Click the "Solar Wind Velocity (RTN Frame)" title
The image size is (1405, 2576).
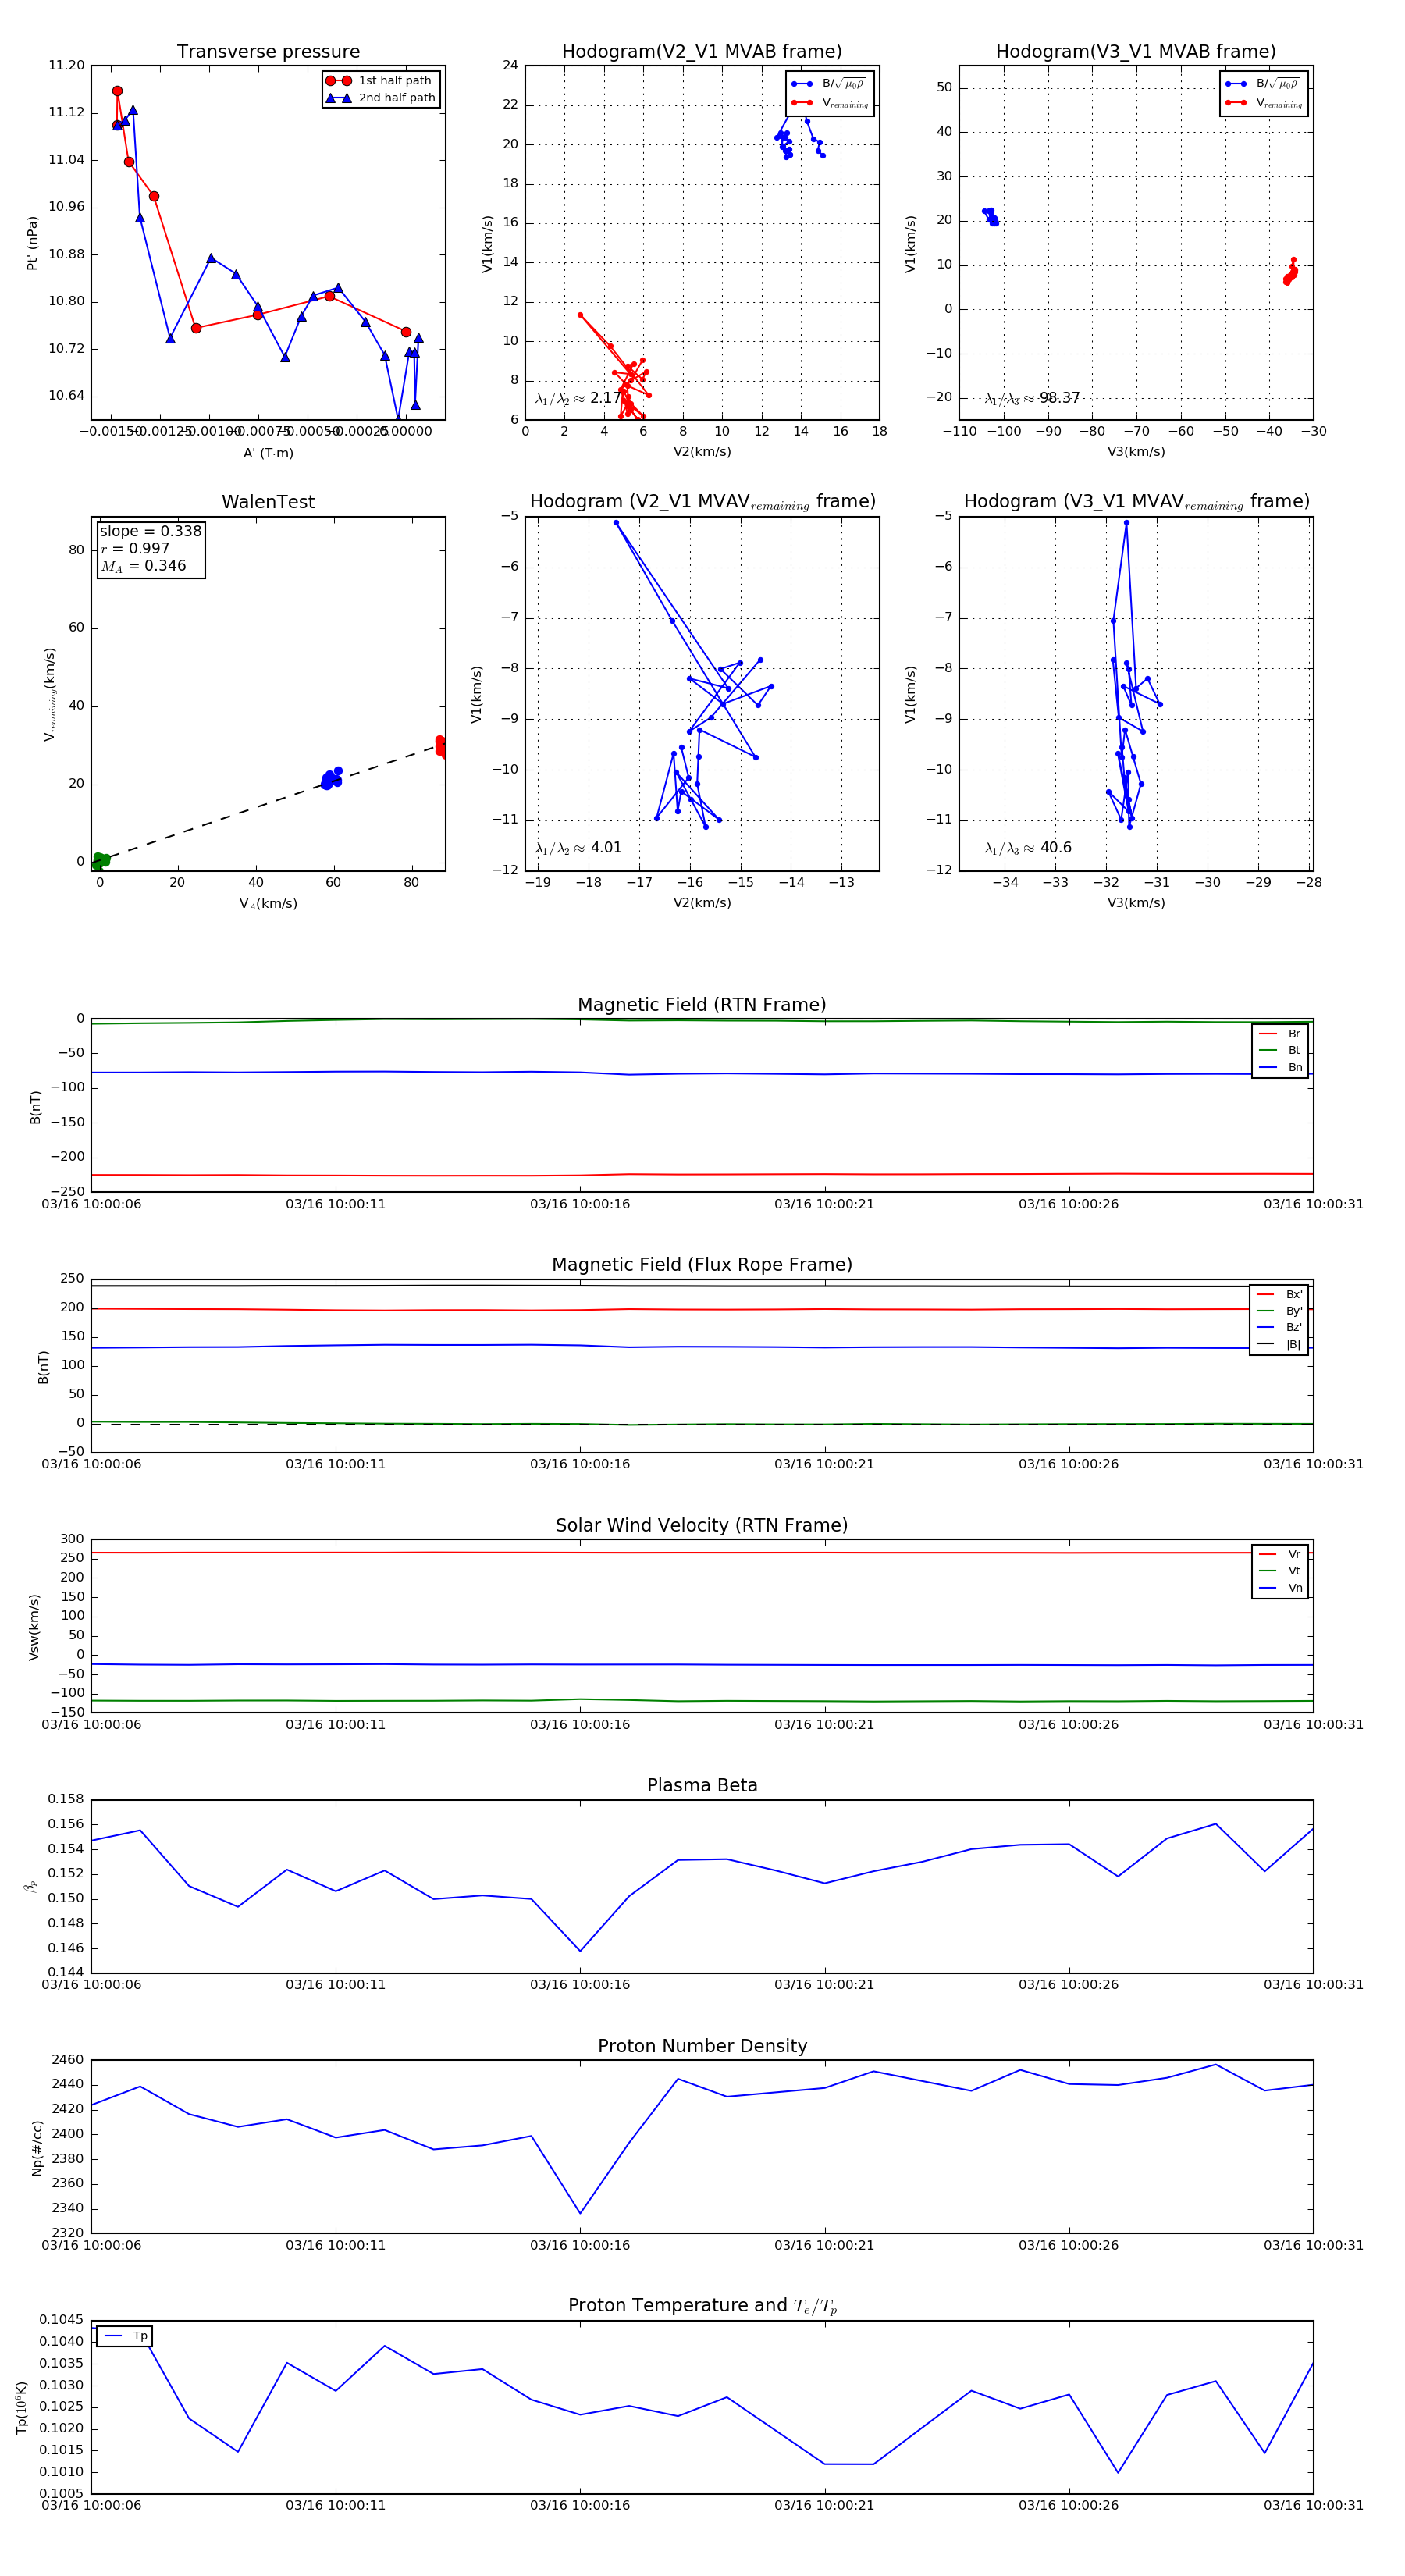click(701, 1526)
